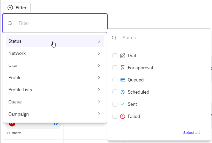
Task: Click the Filter button with plus
Action: 17,8
